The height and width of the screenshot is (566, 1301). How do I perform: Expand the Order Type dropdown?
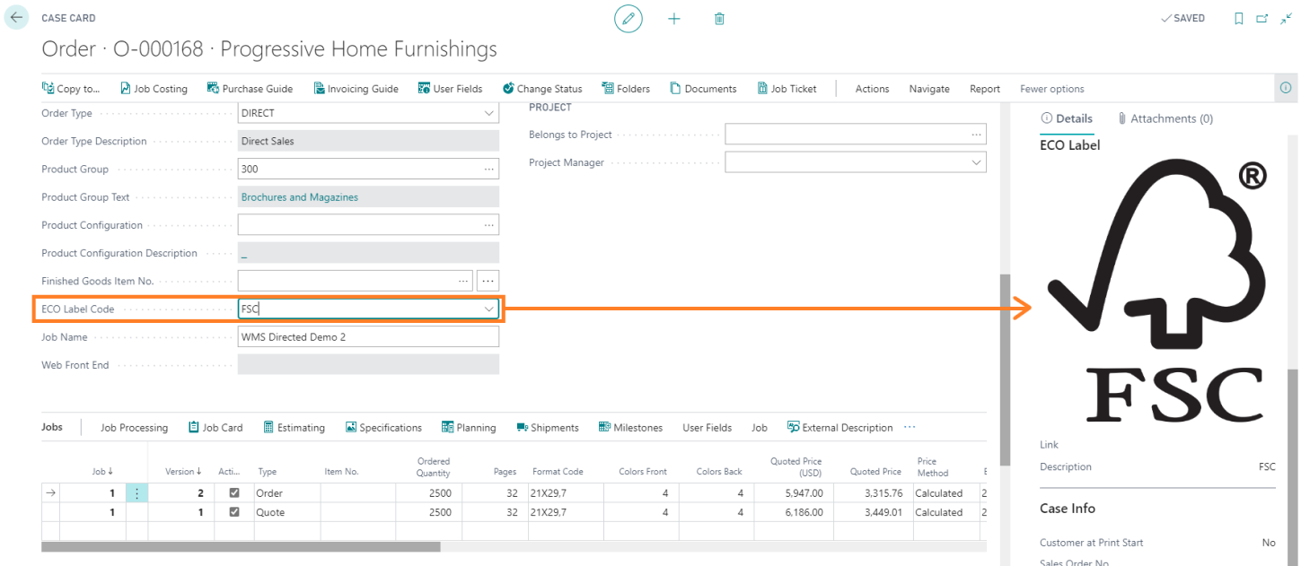coord(489,113)
